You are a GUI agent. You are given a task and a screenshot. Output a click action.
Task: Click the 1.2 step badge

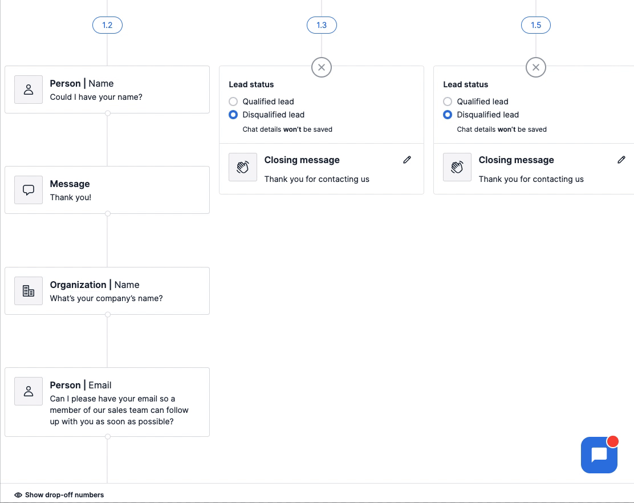(107, 25)
